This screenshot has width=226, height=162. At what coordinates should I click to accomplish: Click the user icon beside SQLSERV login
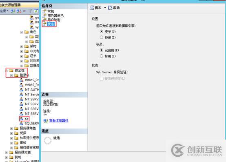[21, 123]
